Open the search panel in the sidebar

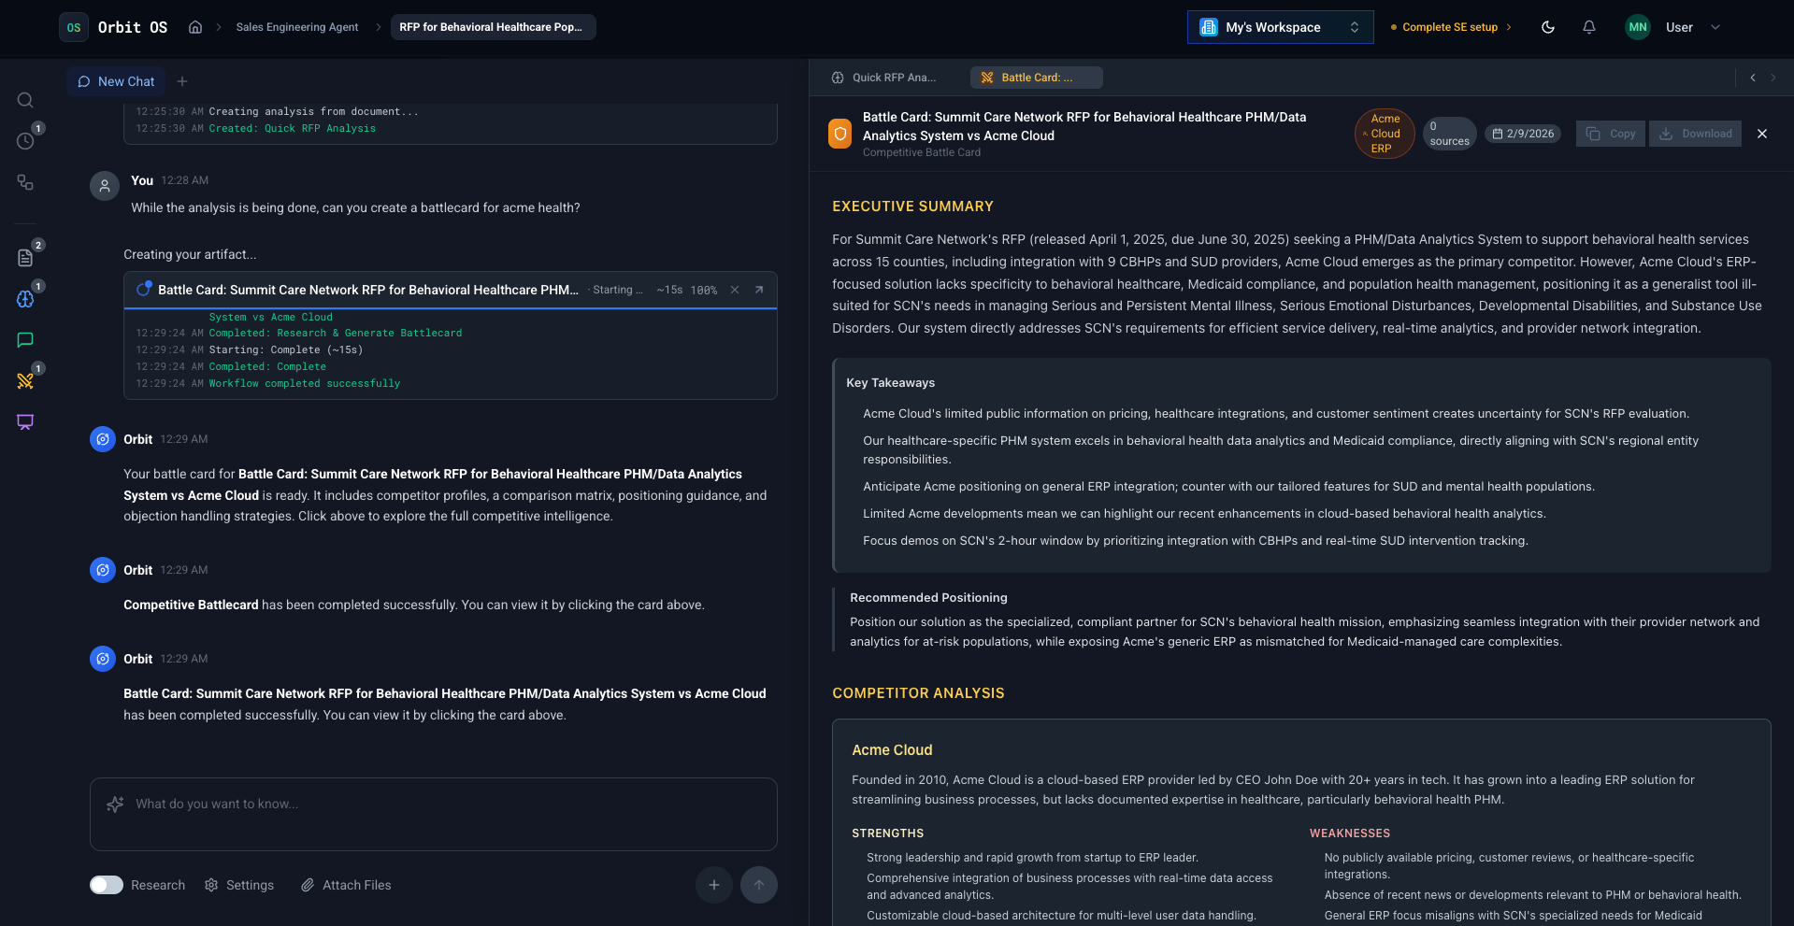tap(25, 100)
